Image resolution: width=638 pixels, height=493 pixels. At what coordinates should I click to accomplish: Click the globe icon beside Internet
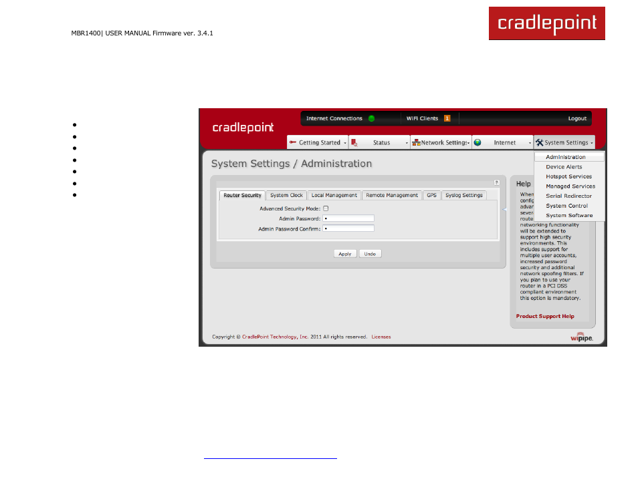tap(477, 142)
